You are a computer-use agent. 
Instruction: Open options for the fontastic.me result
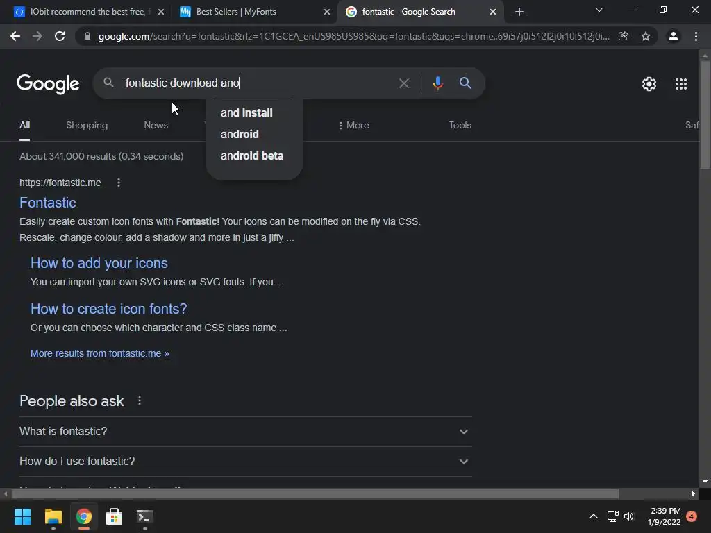pyautogui.click(x=118, y=183)
